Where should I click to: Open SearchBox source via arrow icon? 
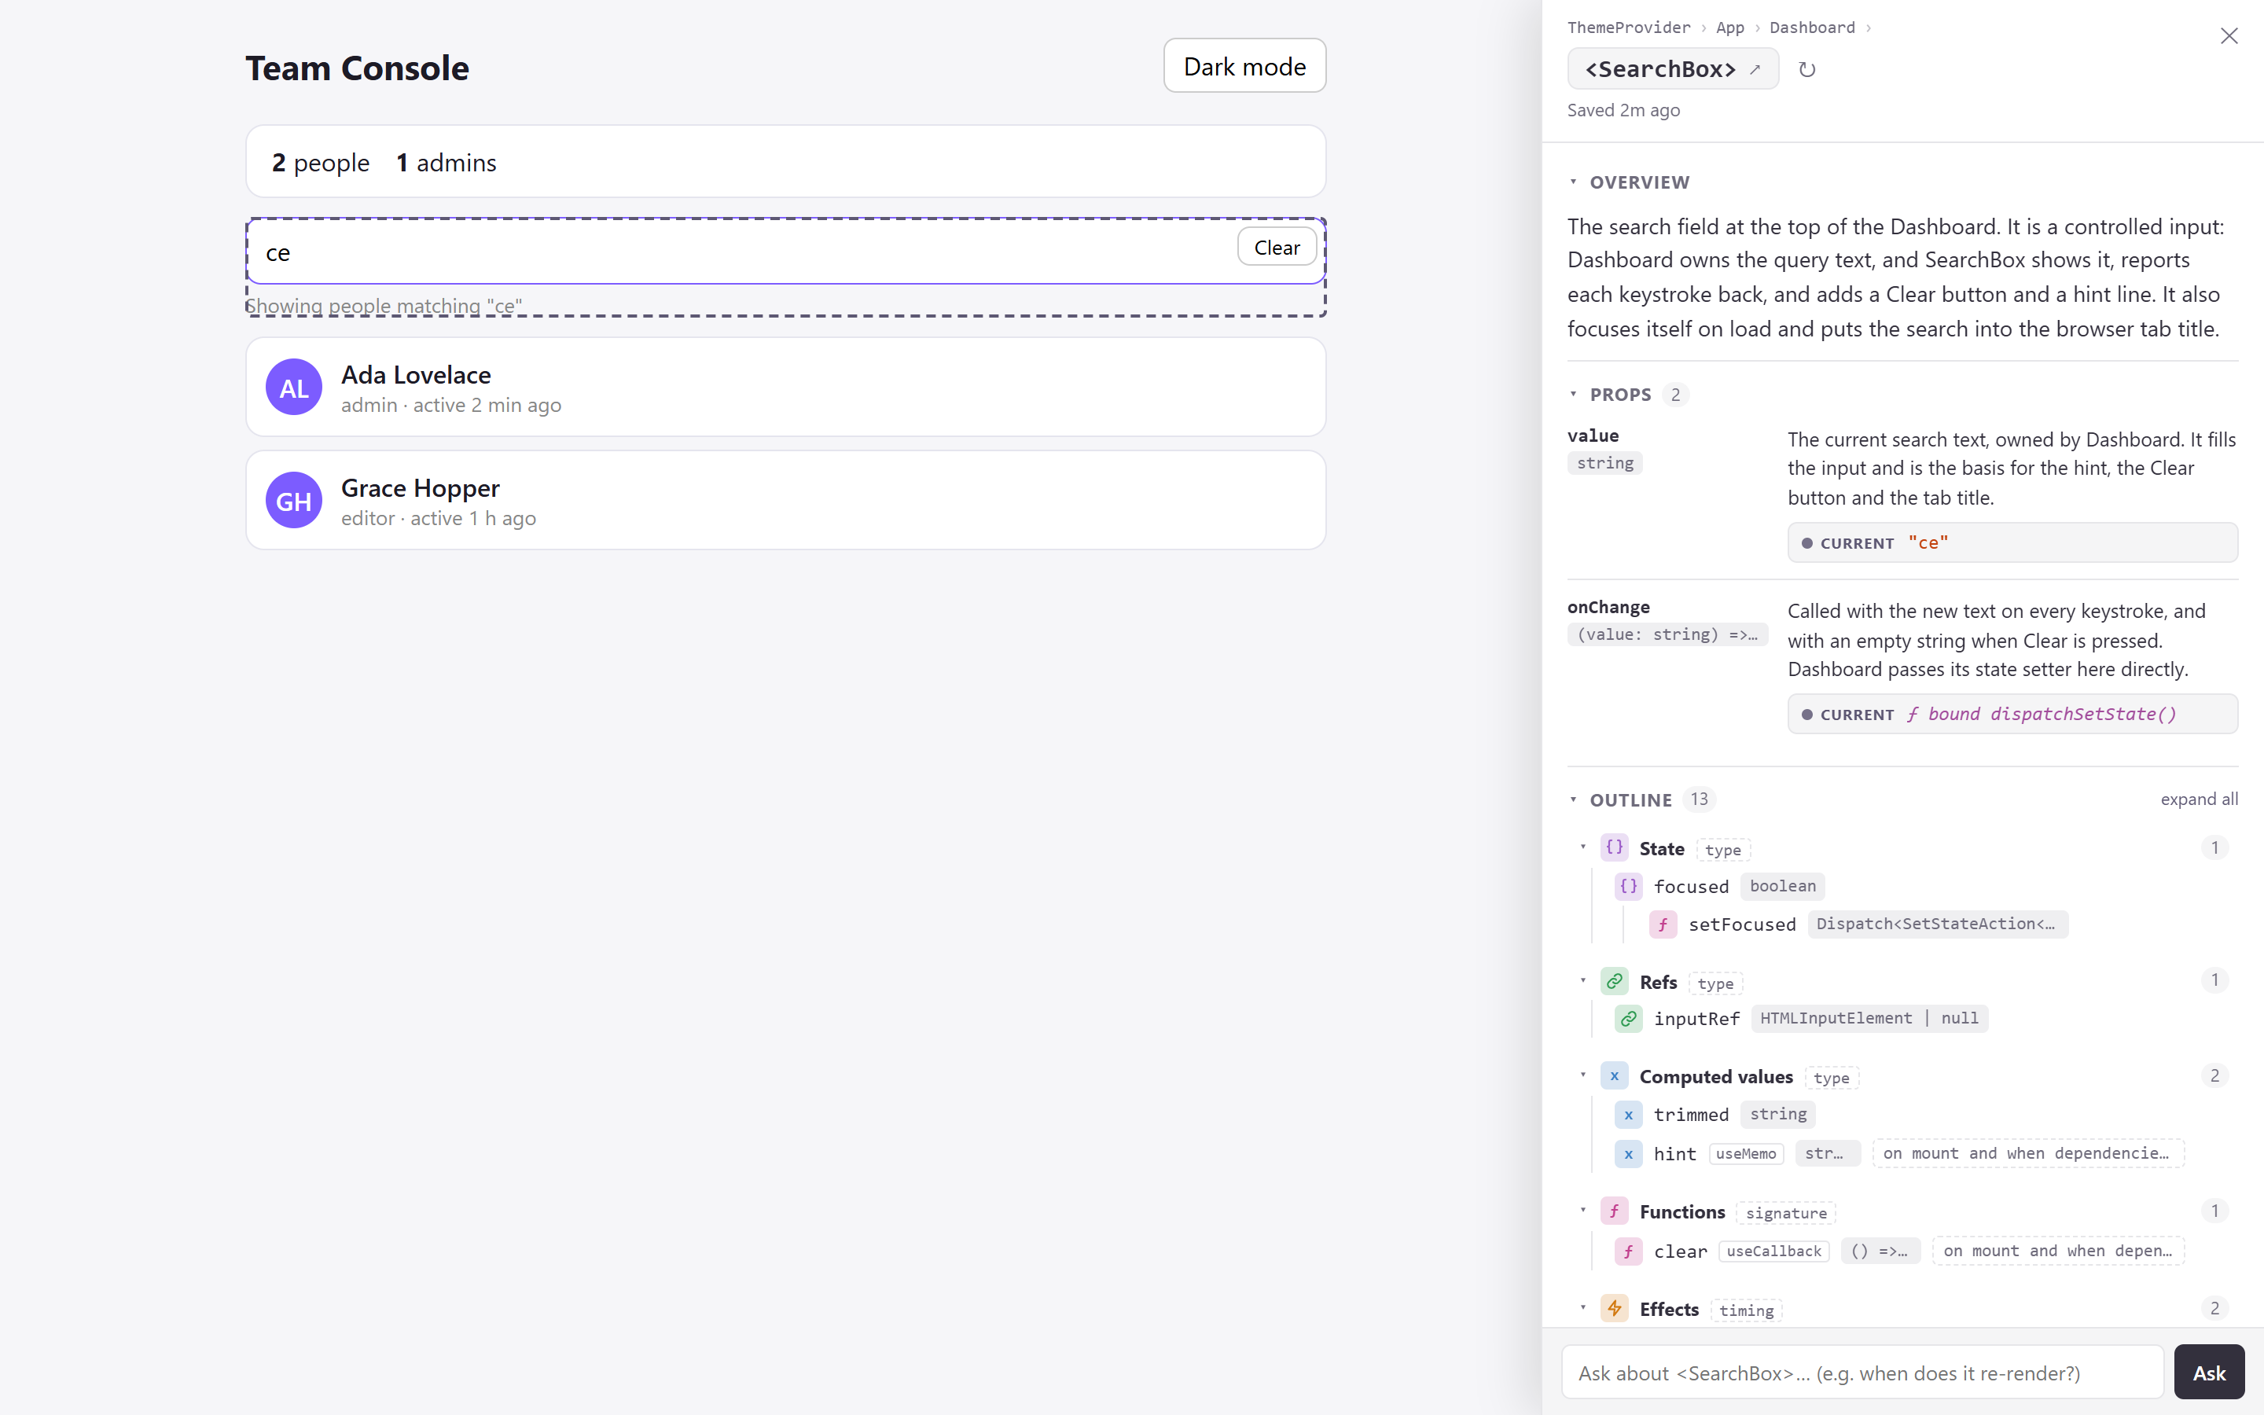[x=1755, y=69]
